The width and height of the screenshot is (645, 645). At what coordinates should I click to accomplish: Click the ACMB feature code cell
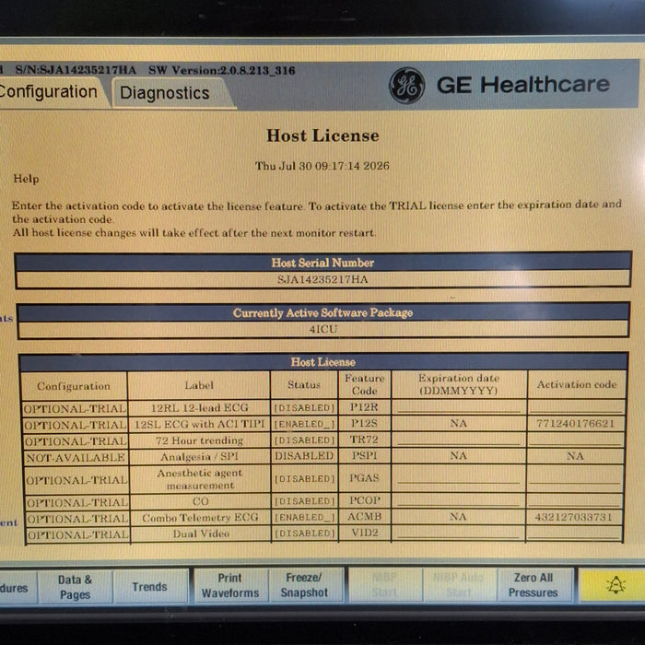pyautogui.click(x=365, y=517)
